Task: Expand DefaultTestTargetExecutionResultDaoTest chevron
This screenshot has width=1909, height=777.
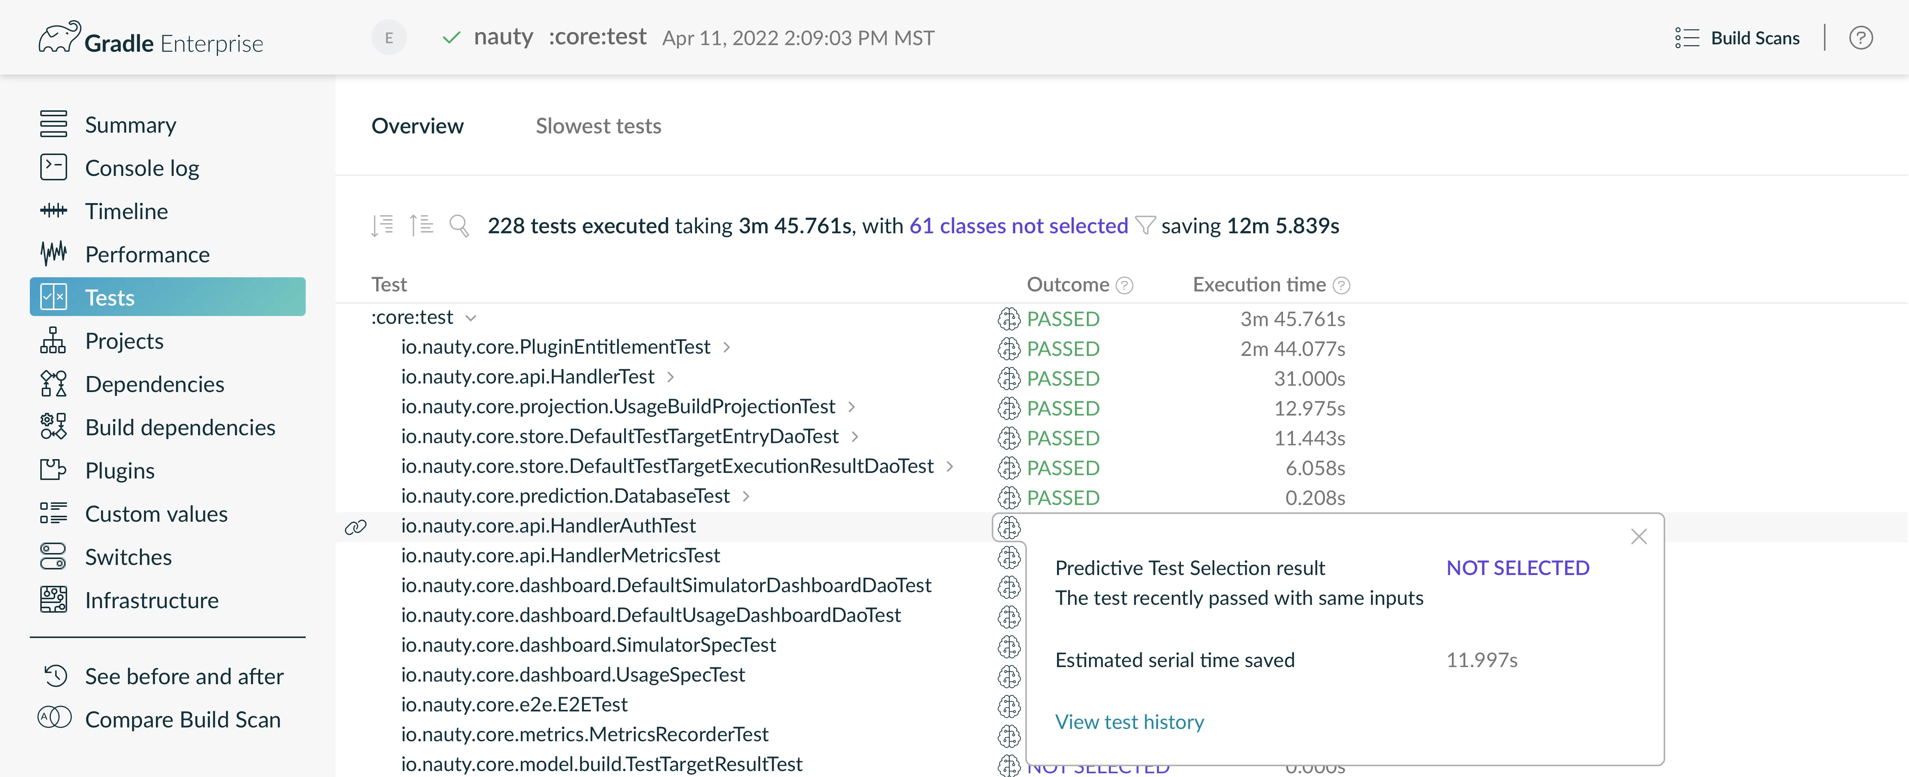Action: [950, 466]
